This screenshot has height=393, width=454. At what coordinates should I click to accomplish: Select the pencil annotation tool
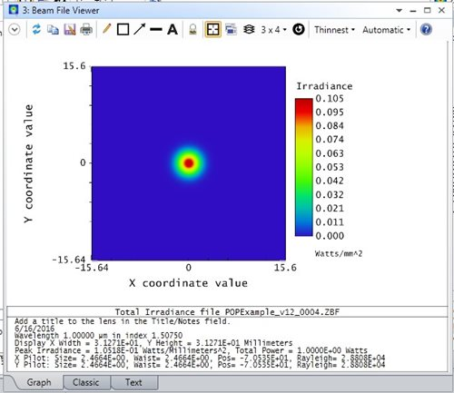106,29
